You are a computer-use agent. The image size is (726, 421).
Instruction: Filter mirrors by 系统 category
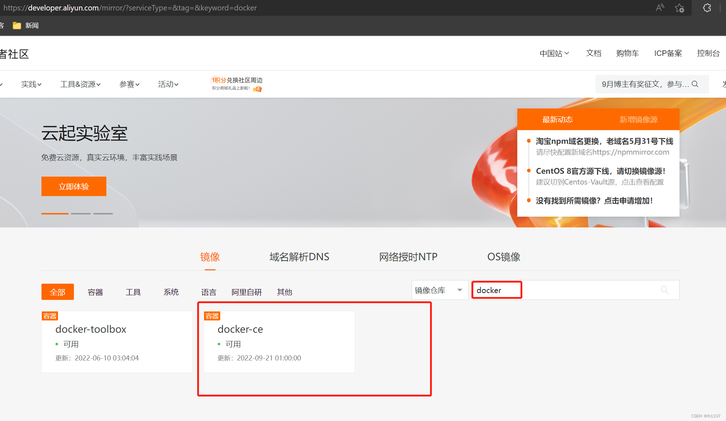tap(171, 292)
